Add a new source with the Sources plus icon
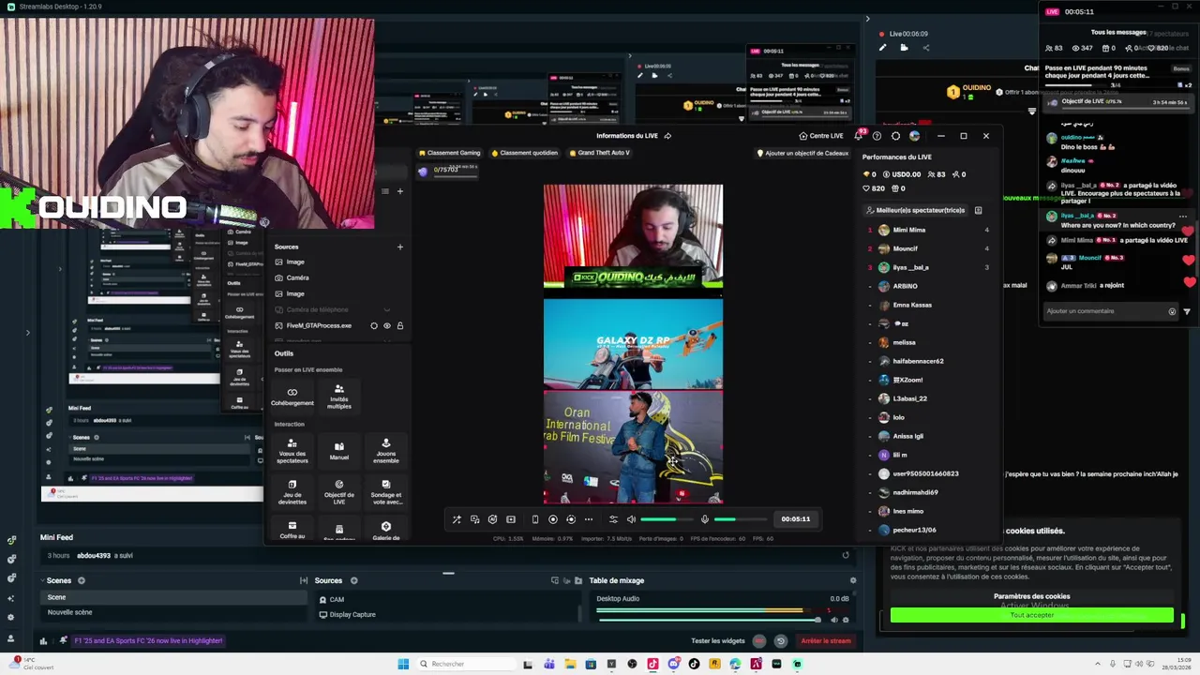The image size is (1200, 675). (400, 247)
